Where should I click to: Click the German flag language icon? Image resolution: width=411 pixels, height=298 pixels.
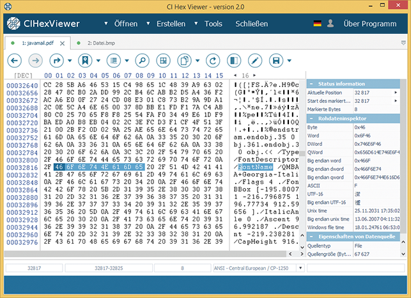[x=318, y=24]
